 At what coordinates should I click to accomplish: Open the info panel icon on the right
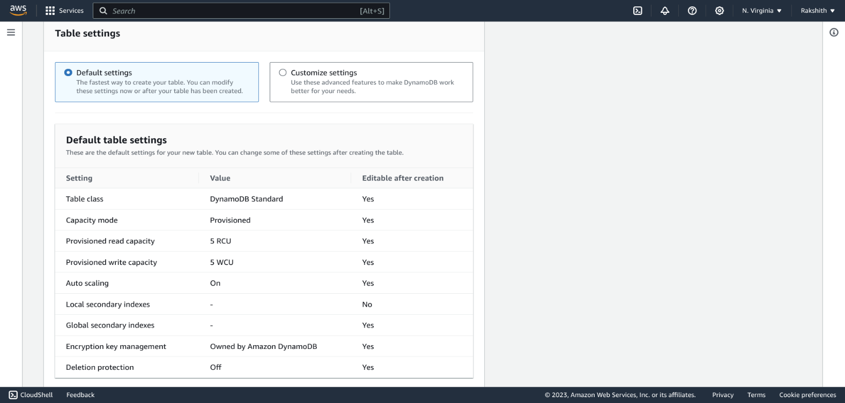(834, 33)
